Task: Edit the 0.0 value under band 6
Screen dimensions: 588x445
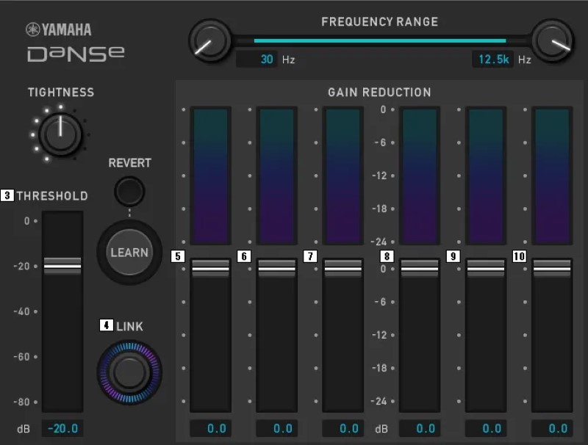Action: (277, 428)
